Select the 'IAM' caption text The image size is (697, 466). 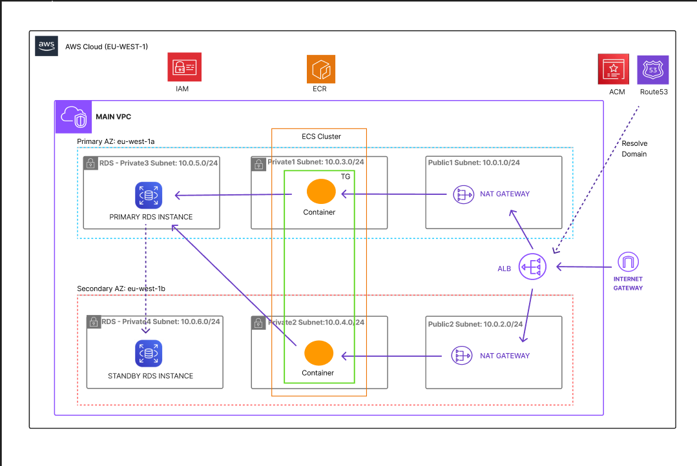point(182,89)
